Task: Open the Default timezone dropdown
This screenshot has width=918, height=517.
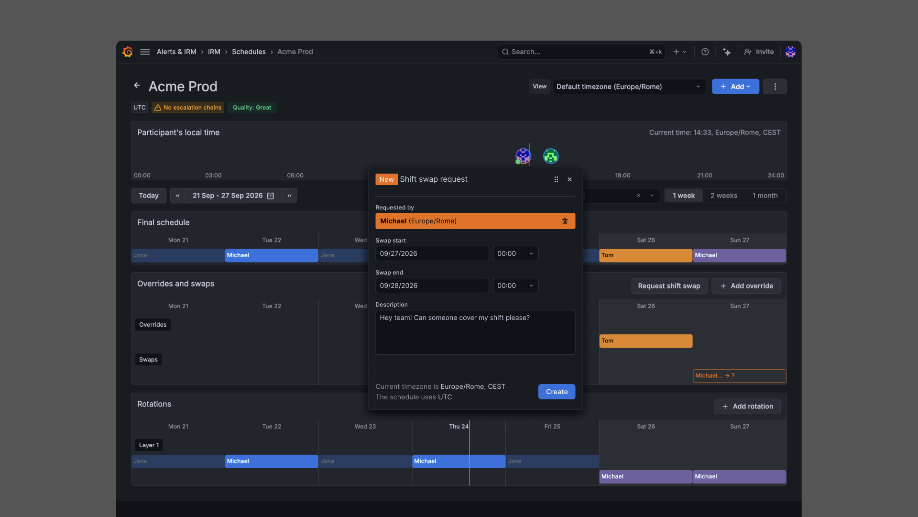Action: coord(629,87)
